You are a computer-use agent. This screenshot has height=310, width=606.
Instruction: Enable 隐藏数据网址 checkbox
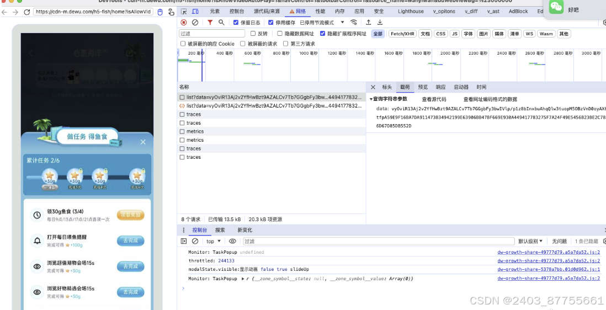[x=280, y=34]
